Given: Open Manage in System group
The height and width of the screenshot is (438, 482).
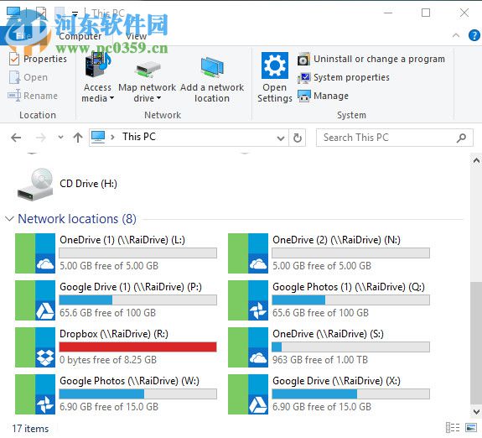Looking at the screenshot, I should click(x=323, y=96).
